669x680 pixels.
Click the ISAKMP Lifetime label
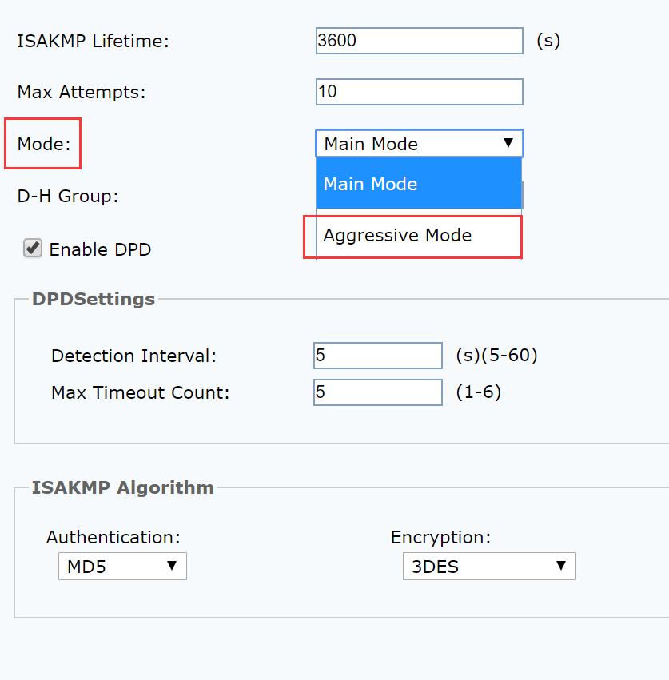click(94, 41)
